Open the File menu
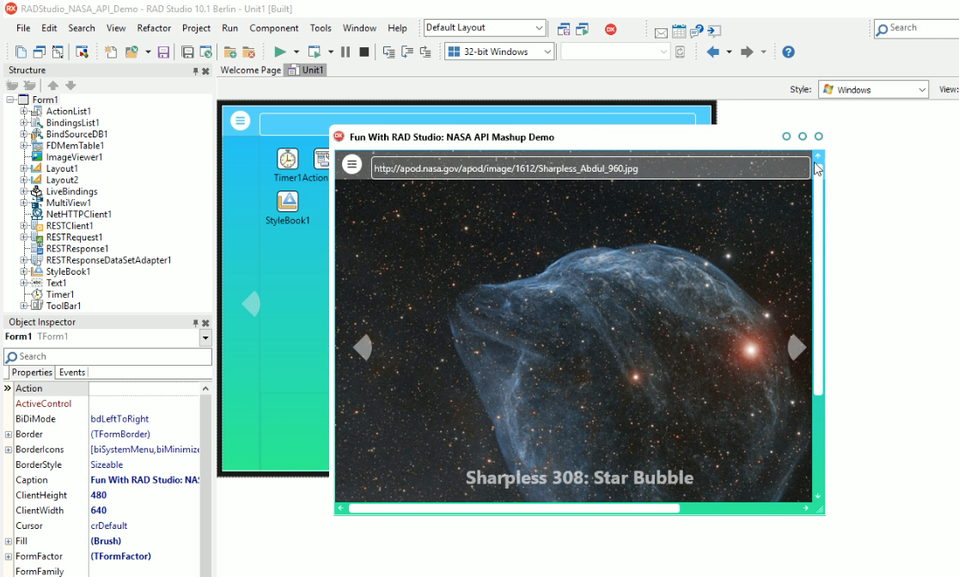The width and height of the screenshot is (959, 577). (x=23, y=28)
